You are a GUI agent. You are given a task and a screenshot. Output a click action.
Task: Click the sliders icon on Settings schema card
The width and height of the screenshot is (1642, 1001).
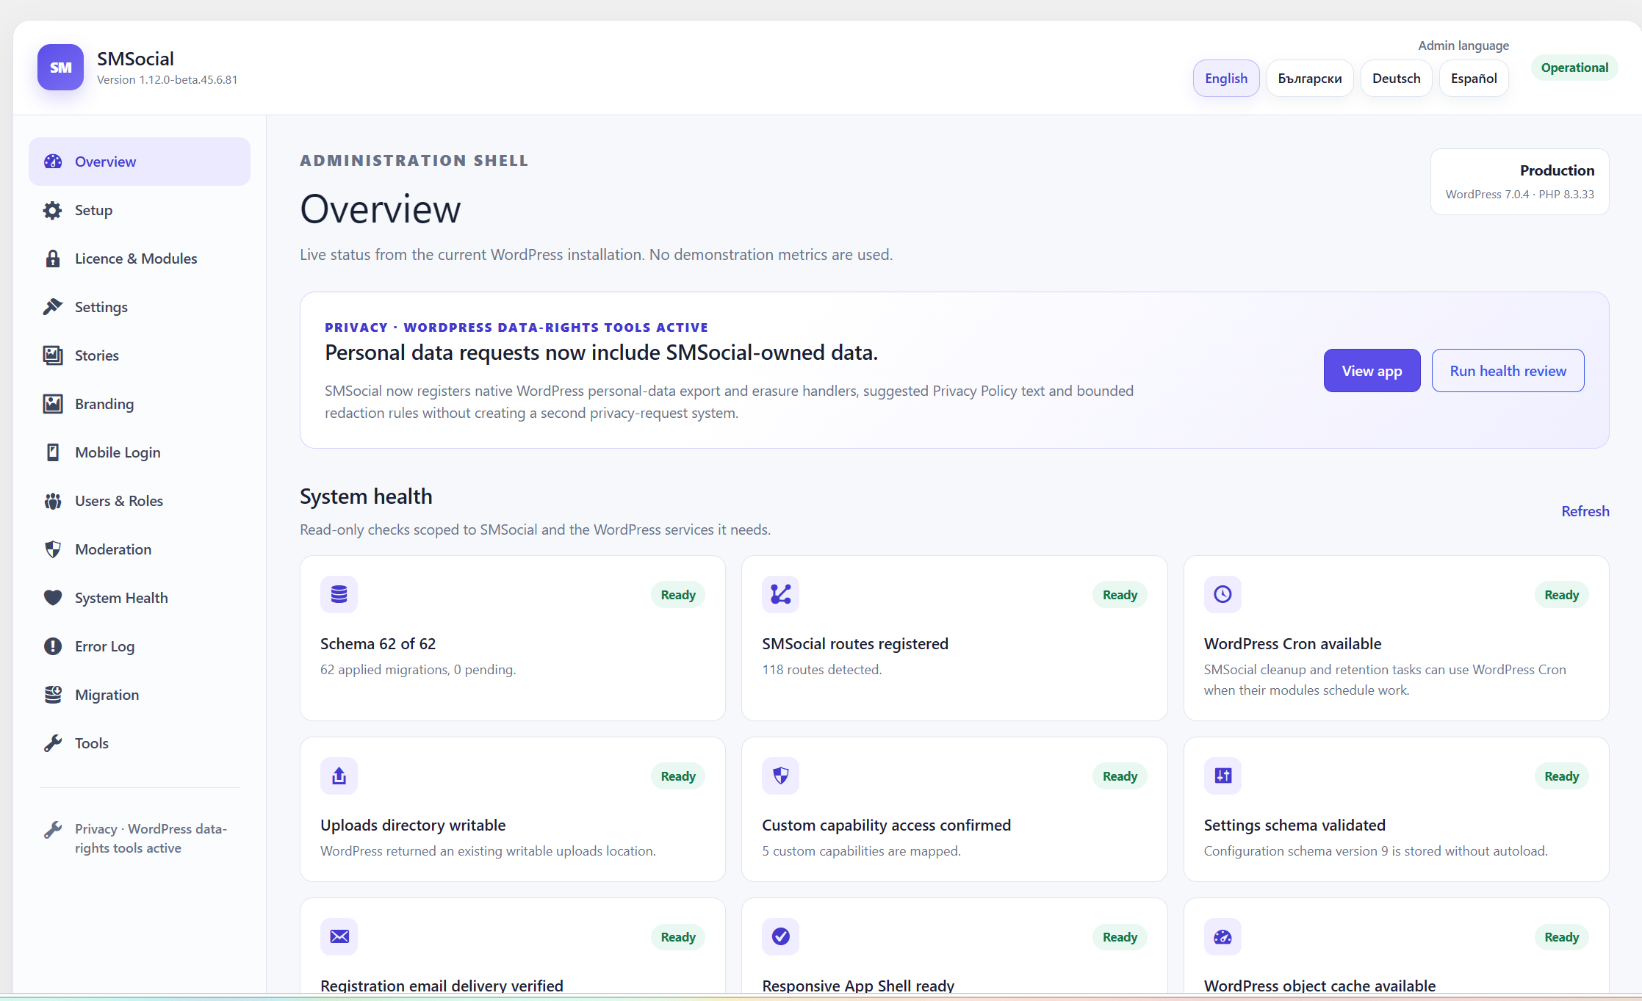[x=1223, y=776]
